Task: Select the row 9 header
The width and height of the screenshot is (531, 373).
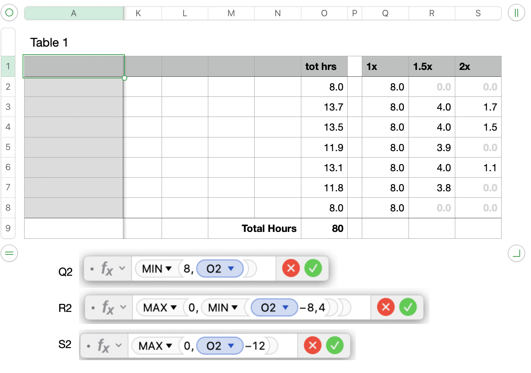Action: click(8, 228)
